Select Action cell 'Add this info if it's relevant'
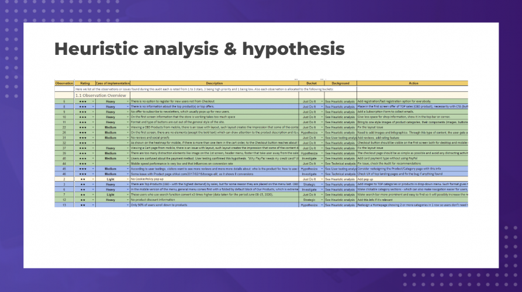Viewport: 522px width, 292px height. pos(413,200)
